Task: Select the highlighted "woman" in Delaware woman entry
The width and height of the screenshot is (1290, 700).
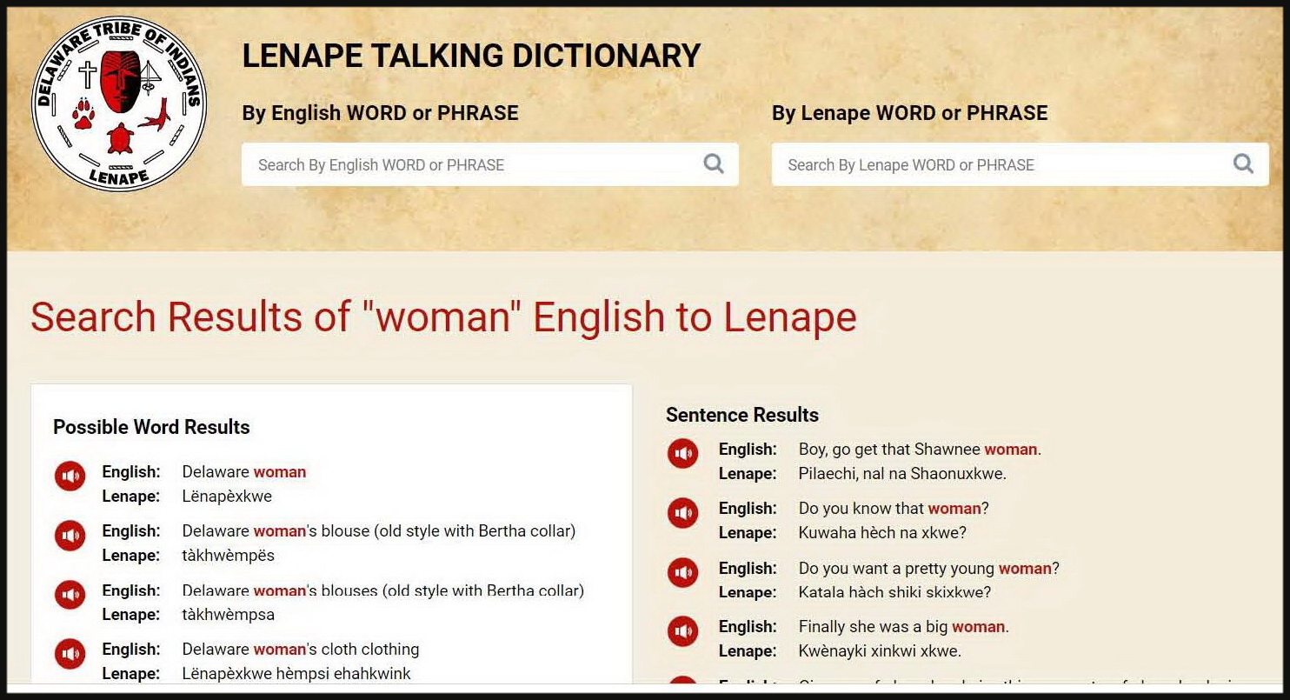Action: point(279,471)
